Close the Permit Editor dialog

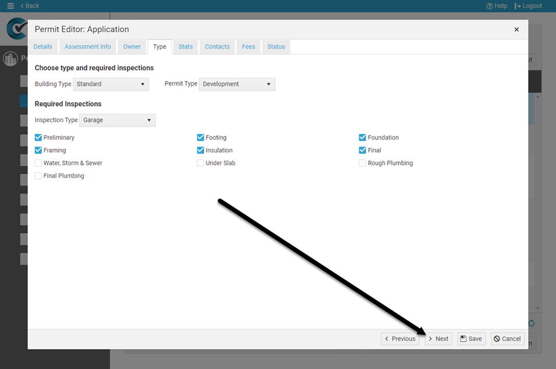[x=516, y=30]
